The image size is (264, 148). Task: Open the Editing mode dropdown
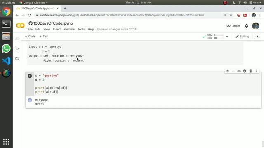pyautogui.click(x=242, y=37)
